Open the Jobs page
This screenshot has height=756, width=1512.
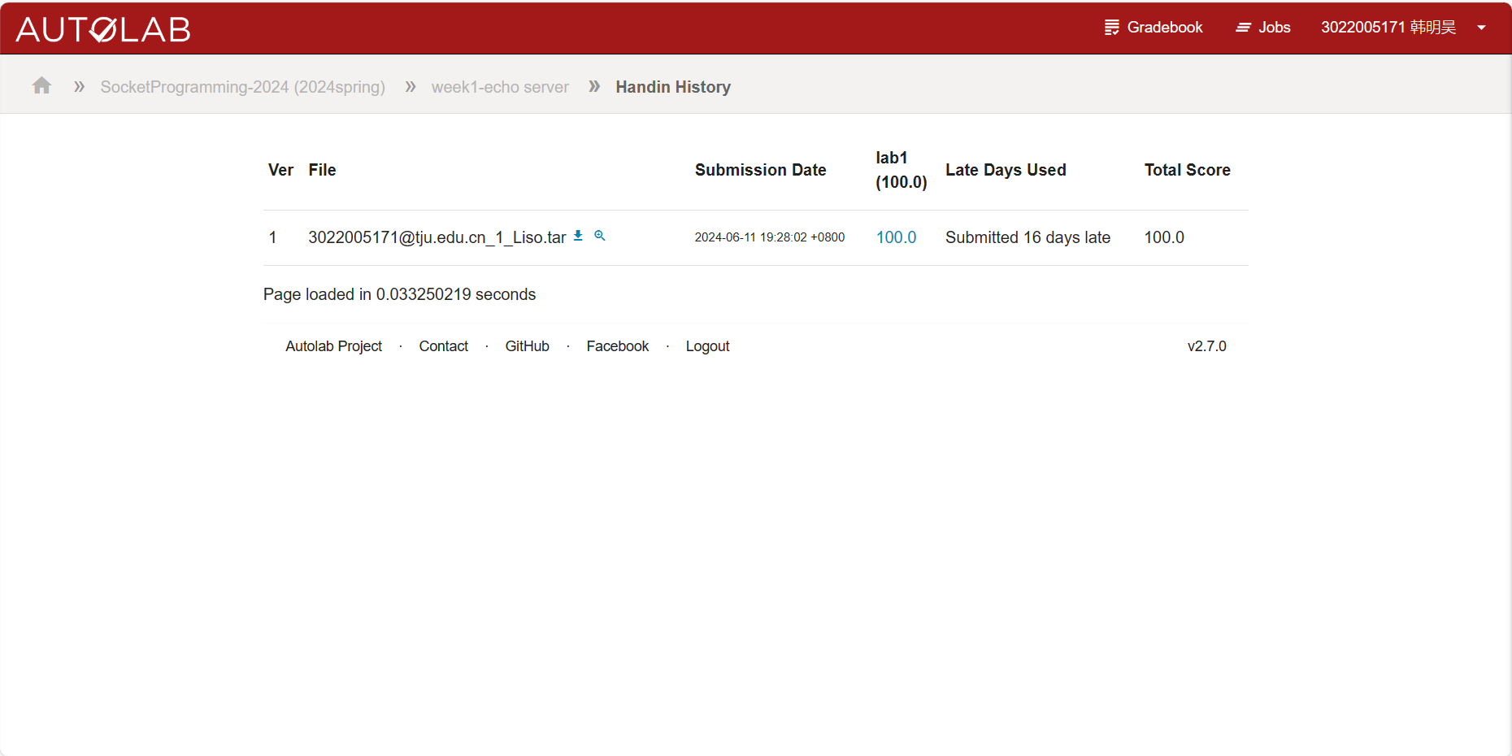coord(1263,28)
